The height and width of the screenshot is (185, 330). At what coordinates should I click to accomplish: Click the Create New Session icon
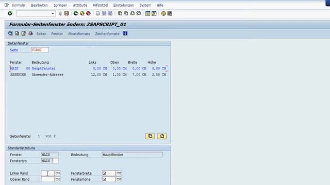(148, 13)
